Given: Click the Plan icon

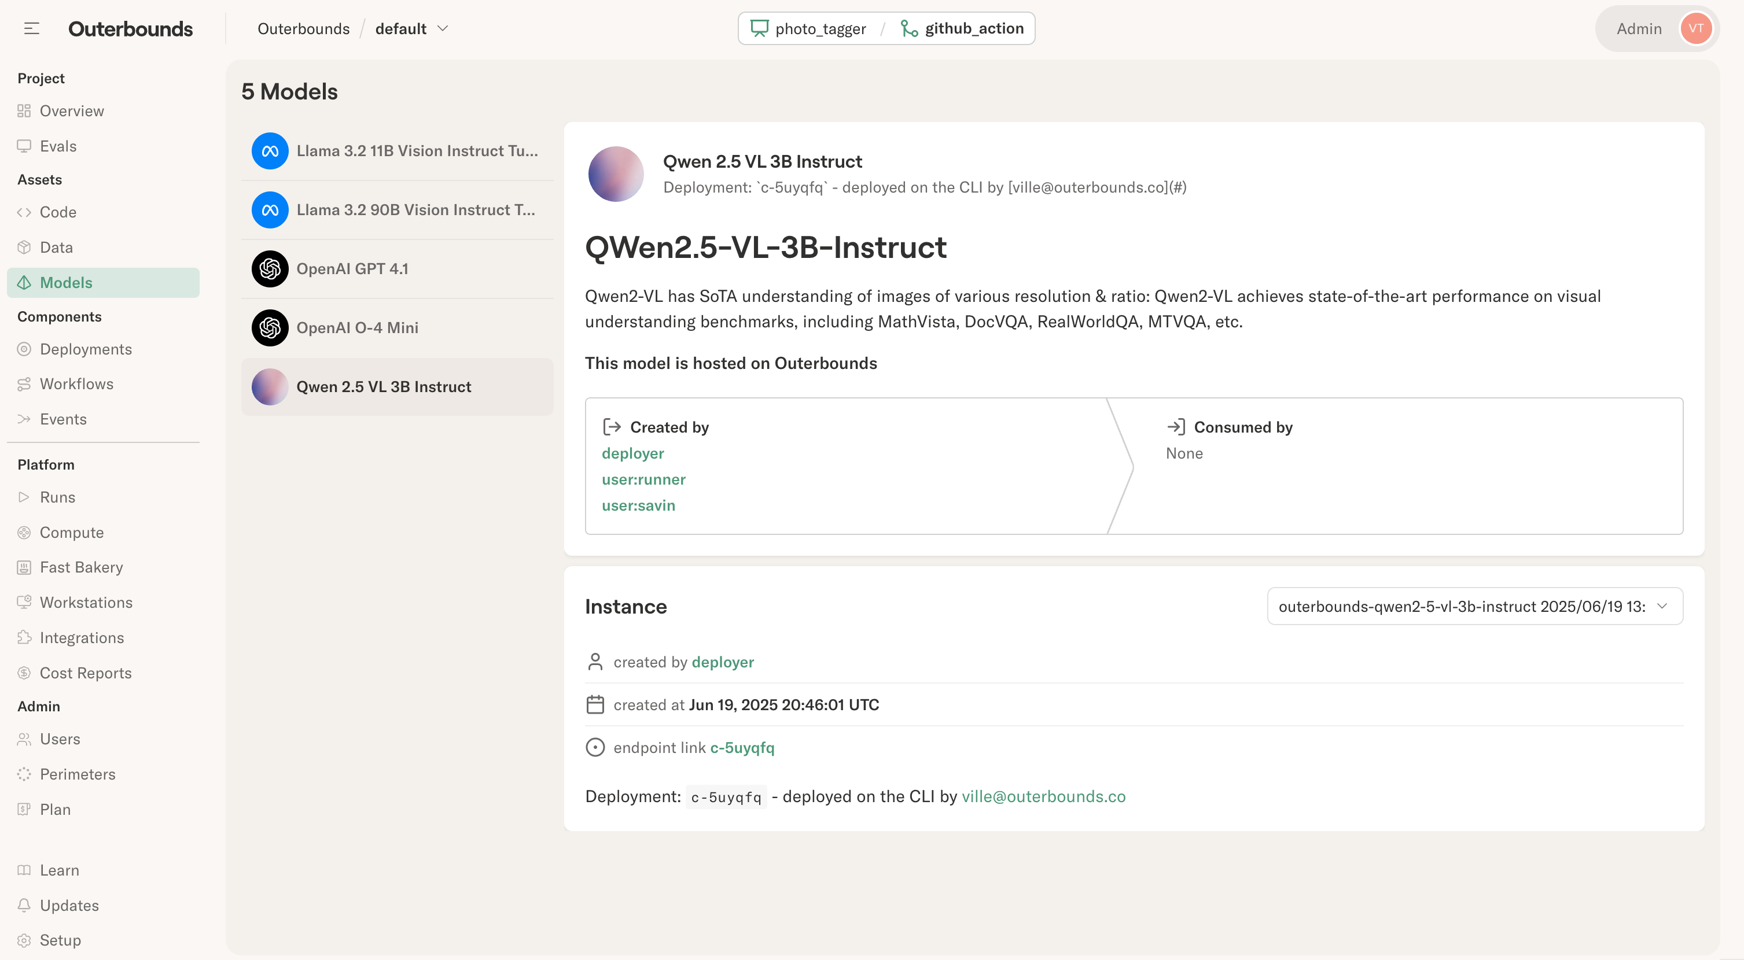Looking at the screenshot, I should pos(24,809).
